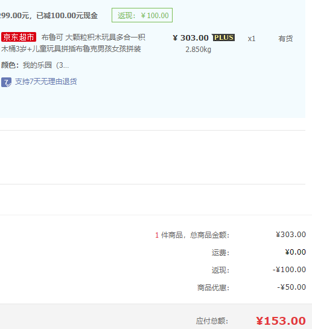This screenshot has height=329, width=312.
Task: Select the 商品优惠 label
Action: pos(213,287)
